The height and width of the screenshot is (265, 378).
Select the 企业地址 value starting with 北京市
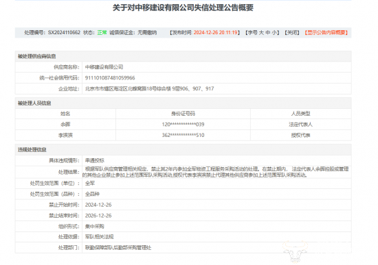[x=149, y=88]
